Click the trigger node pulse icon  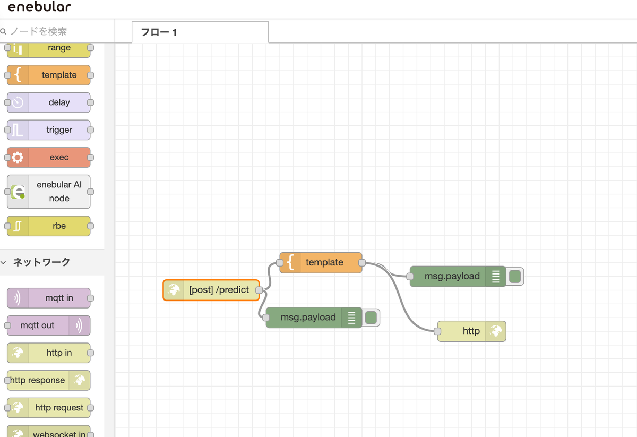(x=18, y=130)
